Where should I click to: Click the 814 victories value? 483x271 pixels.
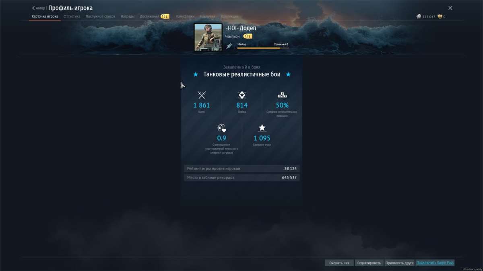pos(242,105)
